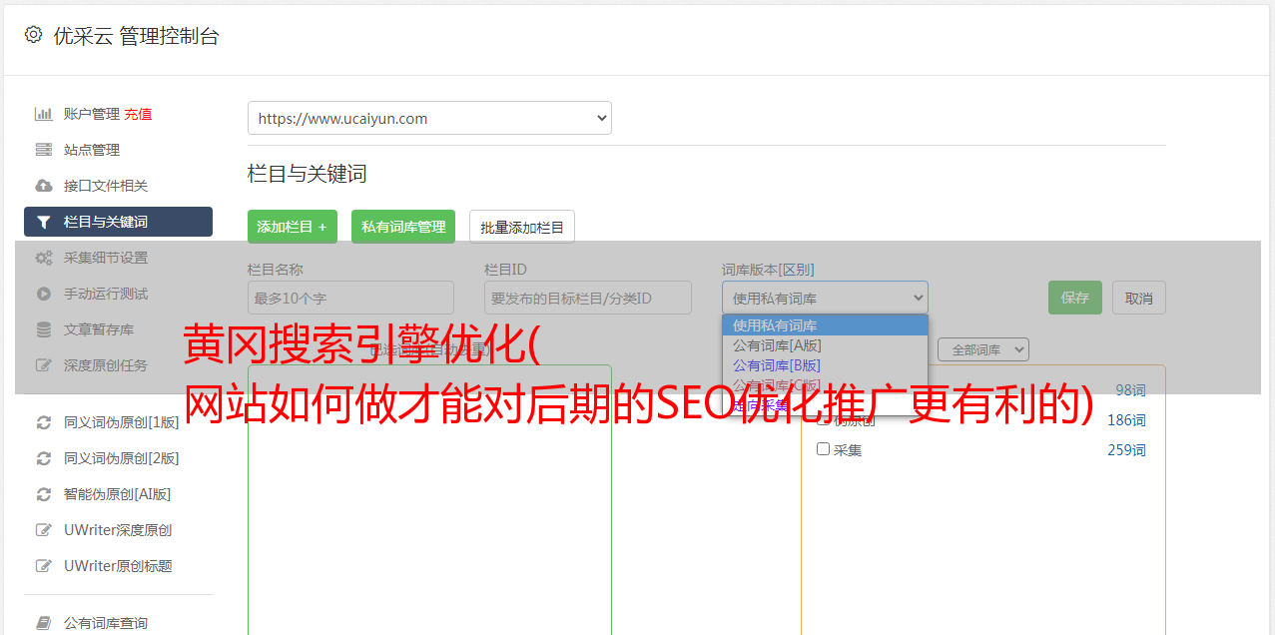Open UWriter深度原创 in the sidebar
Image resolution: width=1275 pixels, height=635 pixels.
click(x=118, y=530)
